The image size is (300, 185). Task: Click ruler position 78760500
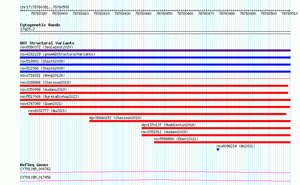coord(269,13)
